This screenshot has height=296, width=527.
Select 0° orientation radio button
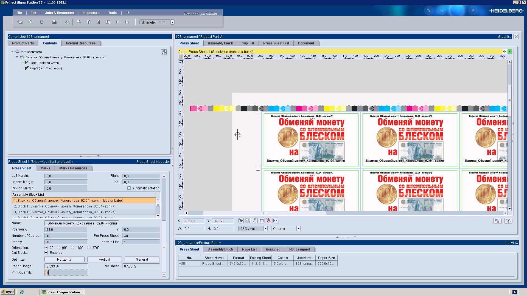(46, 247)
